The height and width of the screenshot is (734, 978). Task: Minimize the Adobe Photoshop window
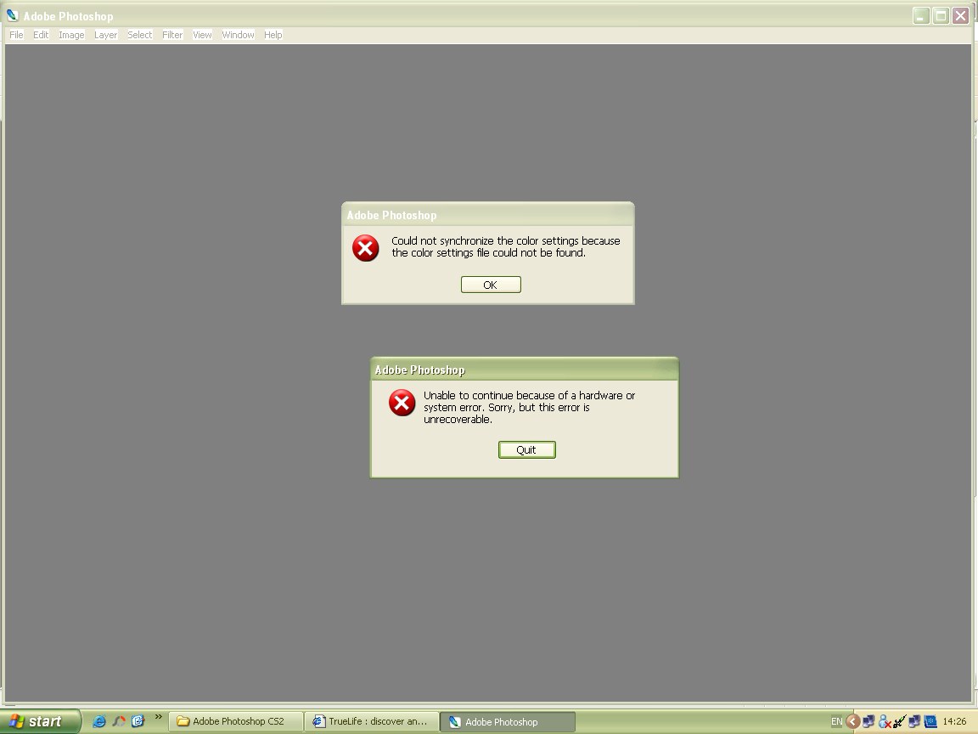(921, 15)
